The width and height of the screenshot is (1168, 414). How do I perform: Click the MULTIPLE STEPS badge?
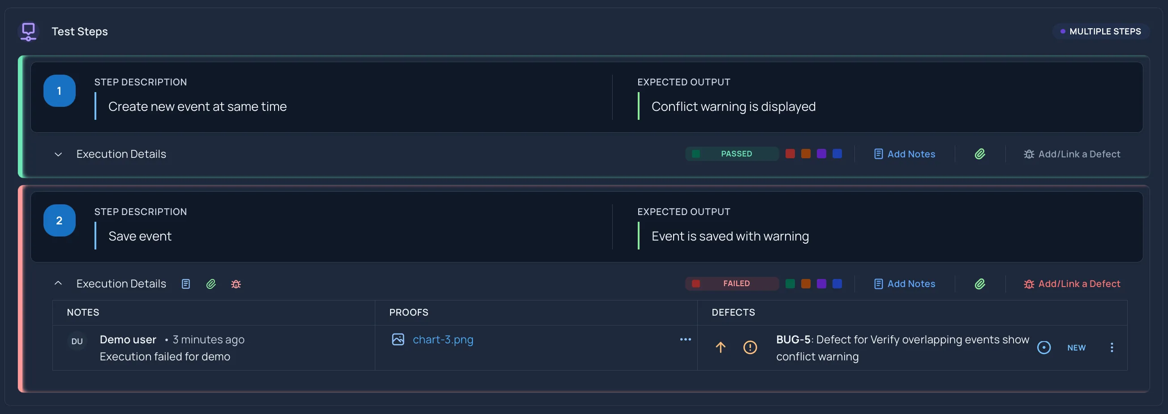pyautogui.click(x=1100, y=32)
